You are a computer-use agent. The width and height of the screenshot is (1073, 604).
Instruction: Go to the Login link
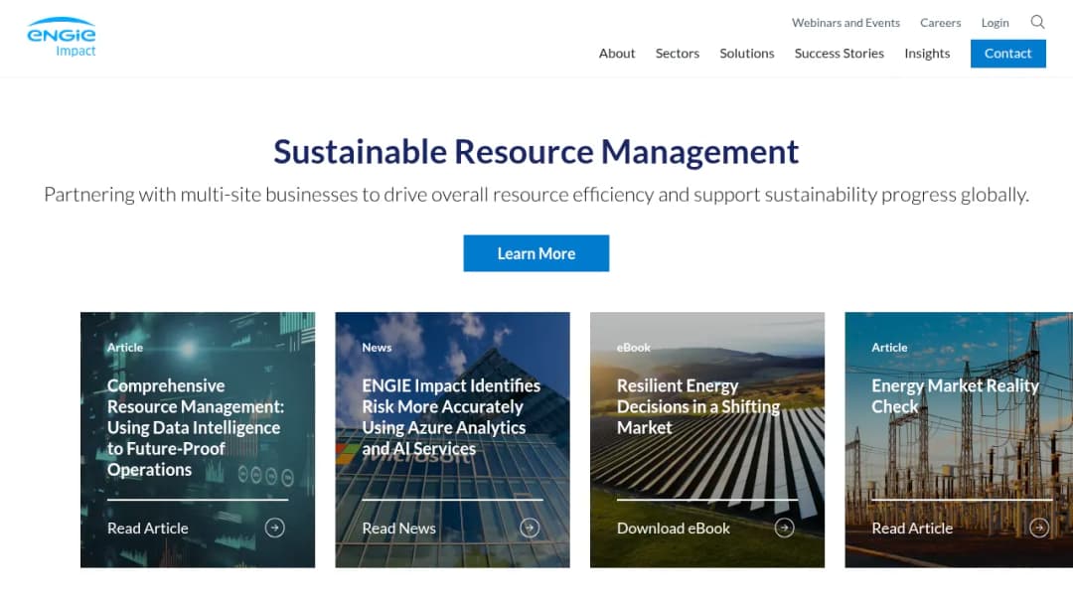[995, 23]
